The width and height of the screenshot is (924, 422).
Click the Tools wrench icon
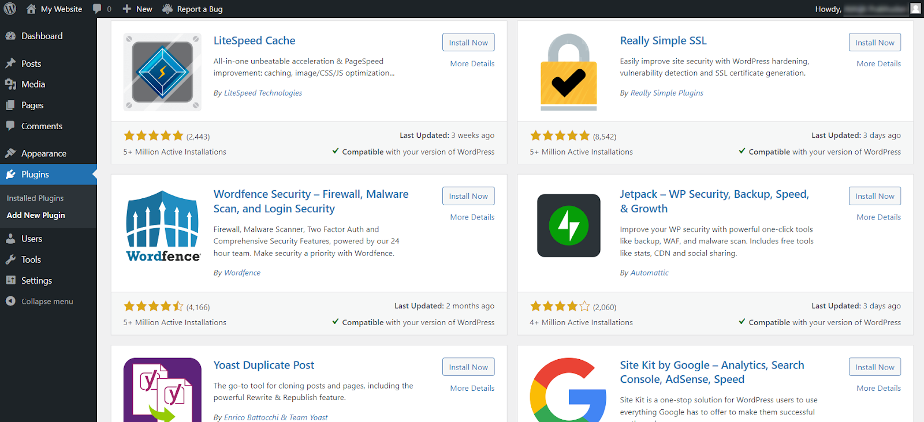10,259
